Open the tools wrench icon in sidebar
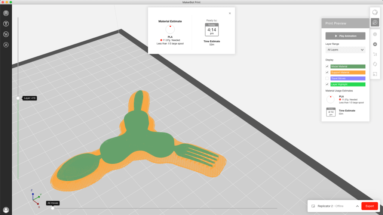Screen dimensions: 383x215 6,44
